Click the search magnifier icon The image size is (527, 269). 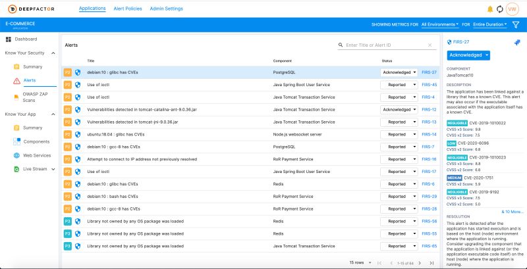tap(341, 45)
